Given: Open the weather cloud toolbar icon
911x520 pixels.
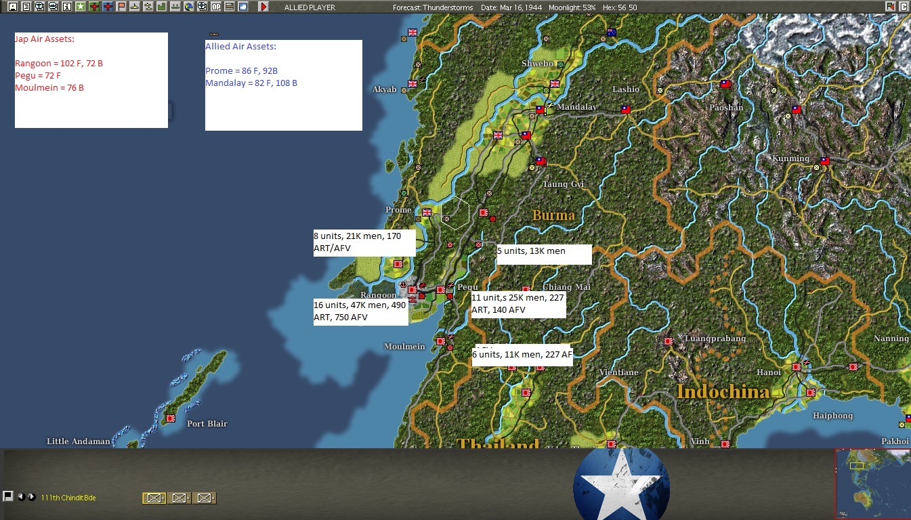Looking at the screenshot, I should point(242,7).
